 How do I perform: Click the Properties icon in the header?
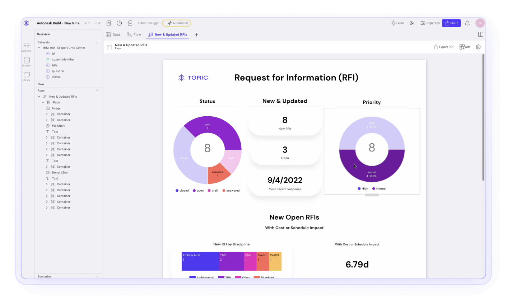423,23
